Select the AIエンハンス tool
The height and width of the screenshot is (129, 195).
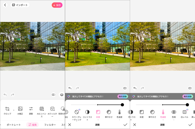click(x=42, y=112)
